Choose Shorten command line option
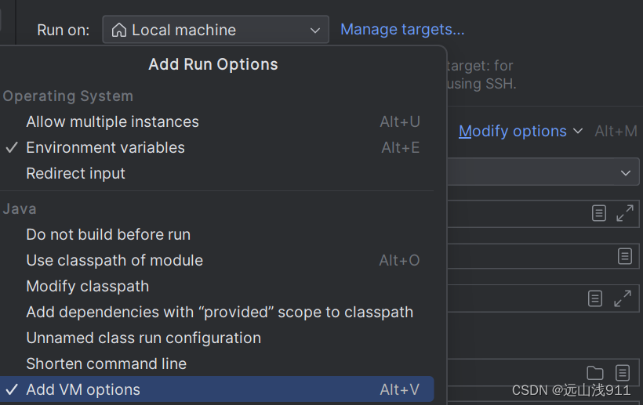Image resolution: width=643 pixels, height=405 pixels. [x=106, y=364]
